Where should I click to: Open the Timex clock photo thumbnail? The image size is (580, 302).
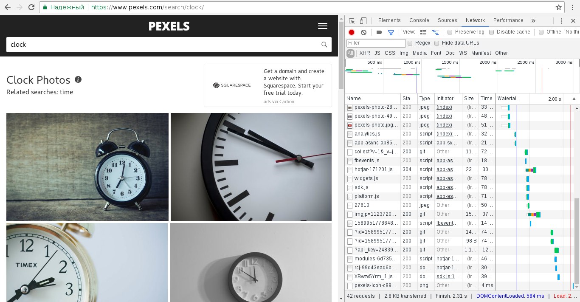point(87,262)
